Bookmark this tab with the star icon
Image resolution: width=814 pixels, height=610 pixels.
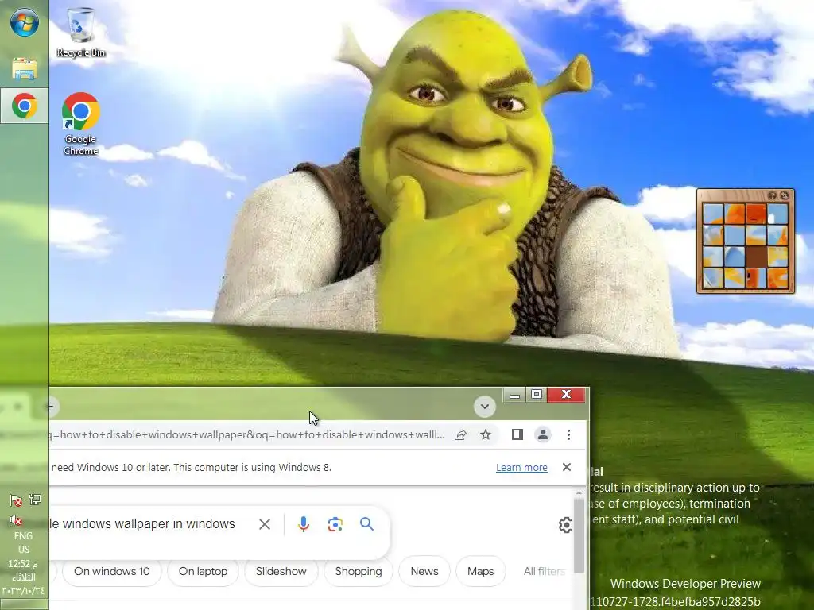(486, 434)
